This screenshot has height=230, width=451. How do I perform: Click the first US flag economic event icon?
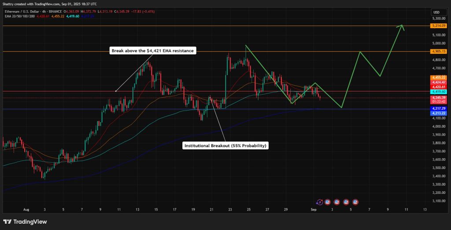tap(327, 202)
